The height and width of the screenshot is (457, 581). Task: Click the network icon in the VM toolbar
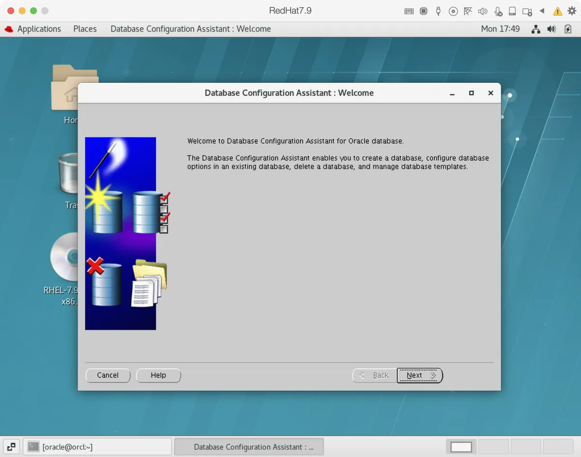[x=468, y=11]
